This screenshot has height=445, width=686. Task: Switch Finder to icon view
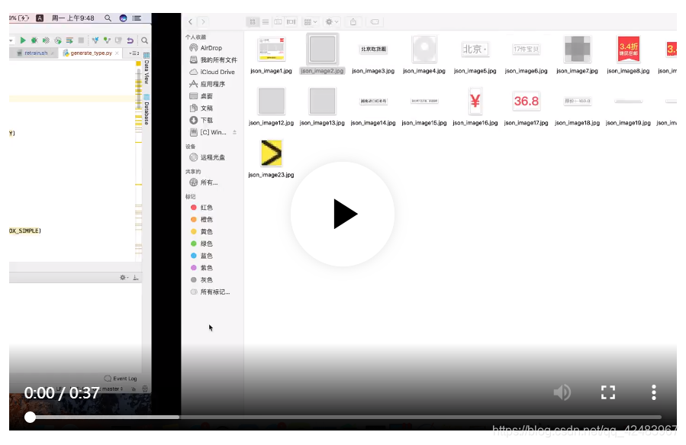253,21
